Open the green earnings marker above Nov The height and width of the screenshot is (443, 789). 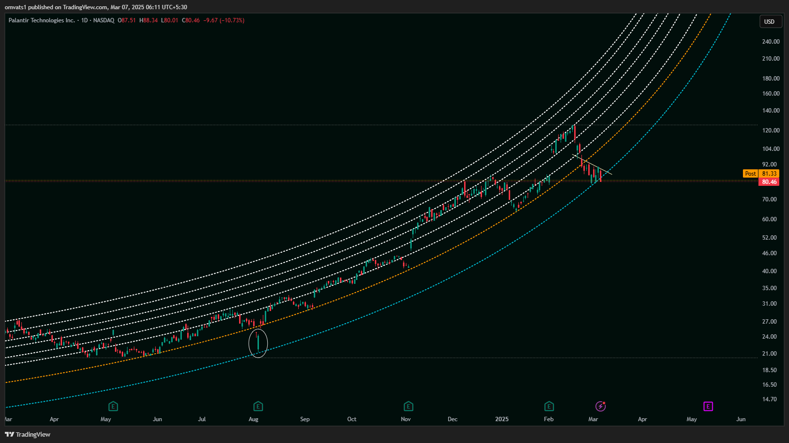tap(408, 406)
